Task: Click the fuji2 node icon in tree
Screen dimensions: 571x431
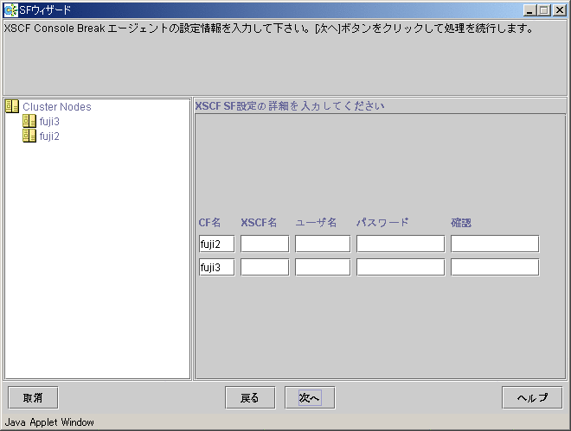Action: (x=29, y=136)
